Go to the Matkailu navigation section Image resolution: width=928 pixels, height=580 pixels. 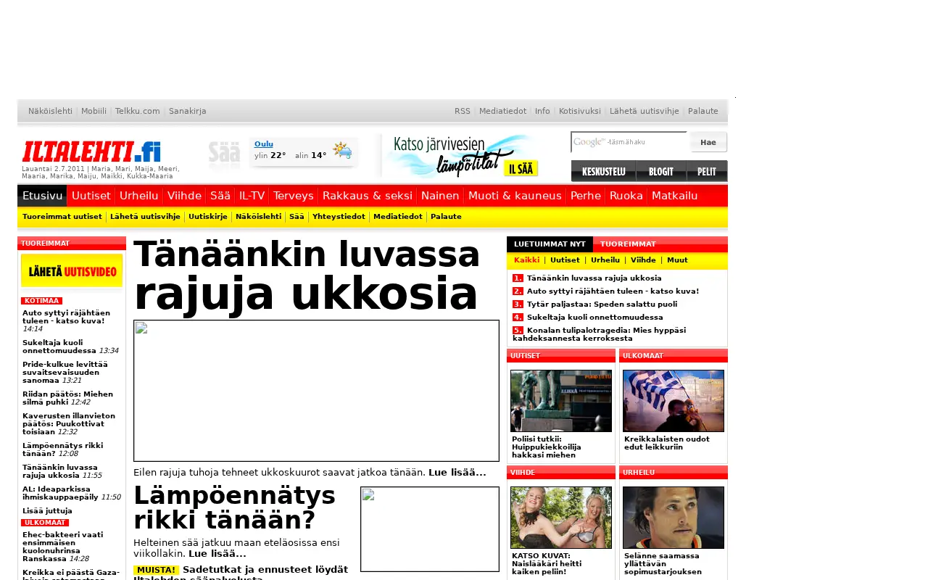[674, 196]
